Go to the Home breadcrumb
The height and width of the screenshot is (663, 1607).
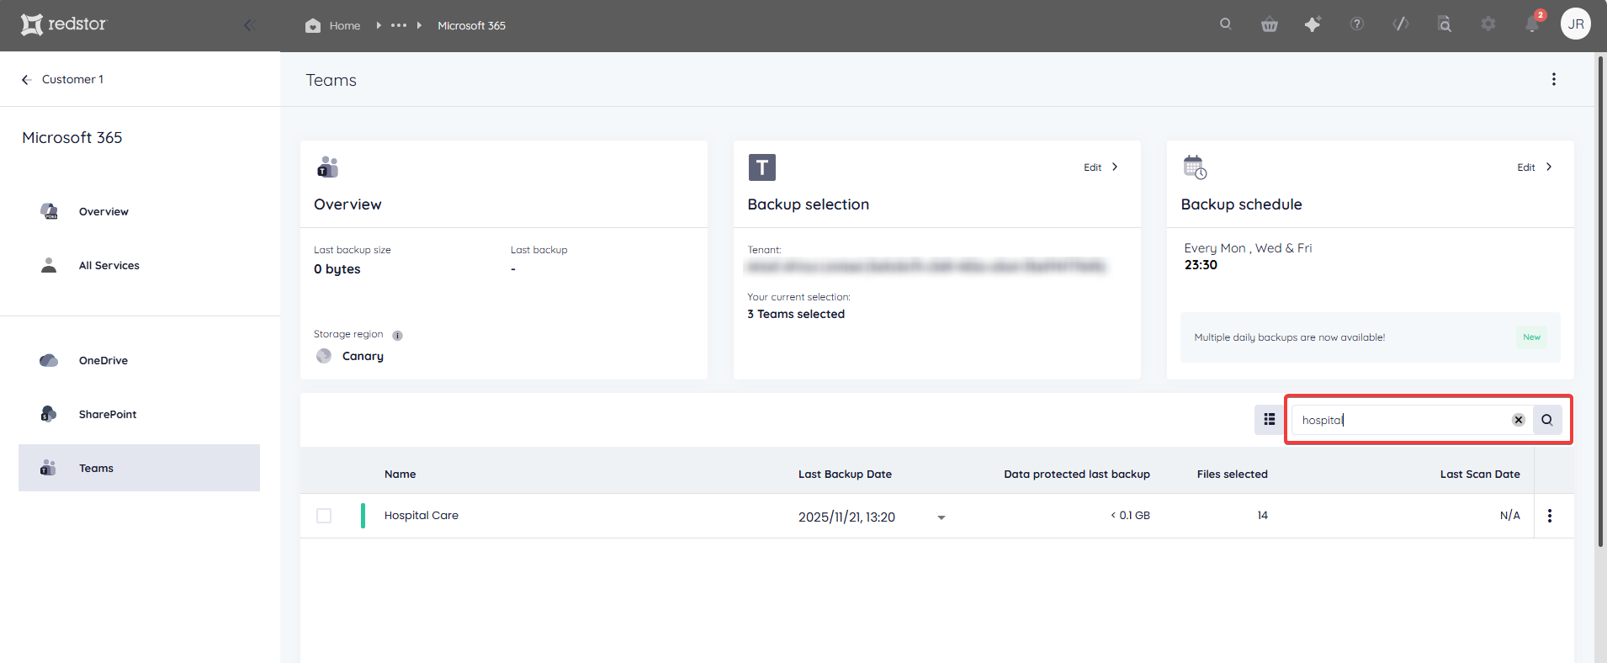pyautogui.click(x=344, y=26)
